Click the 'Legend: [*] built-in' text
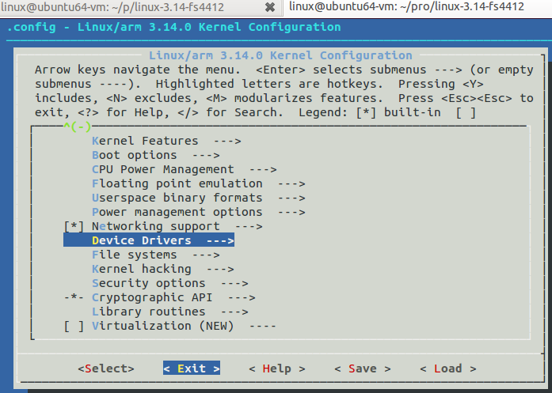 [370, 112]
